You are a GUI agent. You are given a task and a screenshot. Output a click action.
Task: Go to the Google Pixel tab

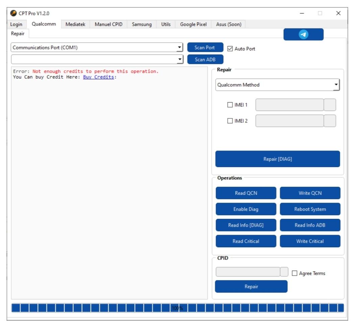193,24
